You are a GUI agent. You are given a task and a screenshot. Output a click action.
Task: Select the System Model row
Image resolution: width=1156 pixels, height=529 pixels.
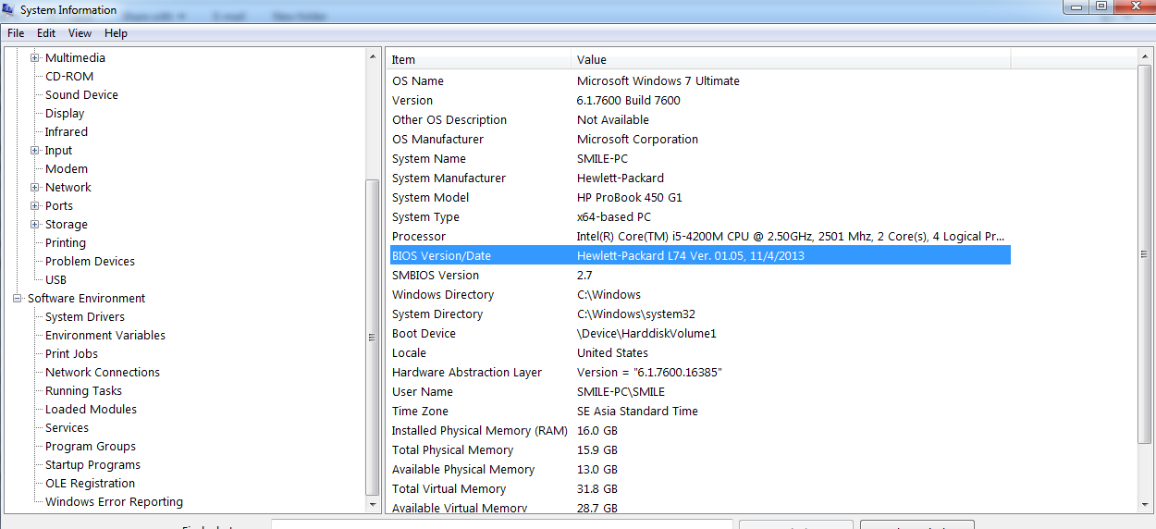(700, 197)
